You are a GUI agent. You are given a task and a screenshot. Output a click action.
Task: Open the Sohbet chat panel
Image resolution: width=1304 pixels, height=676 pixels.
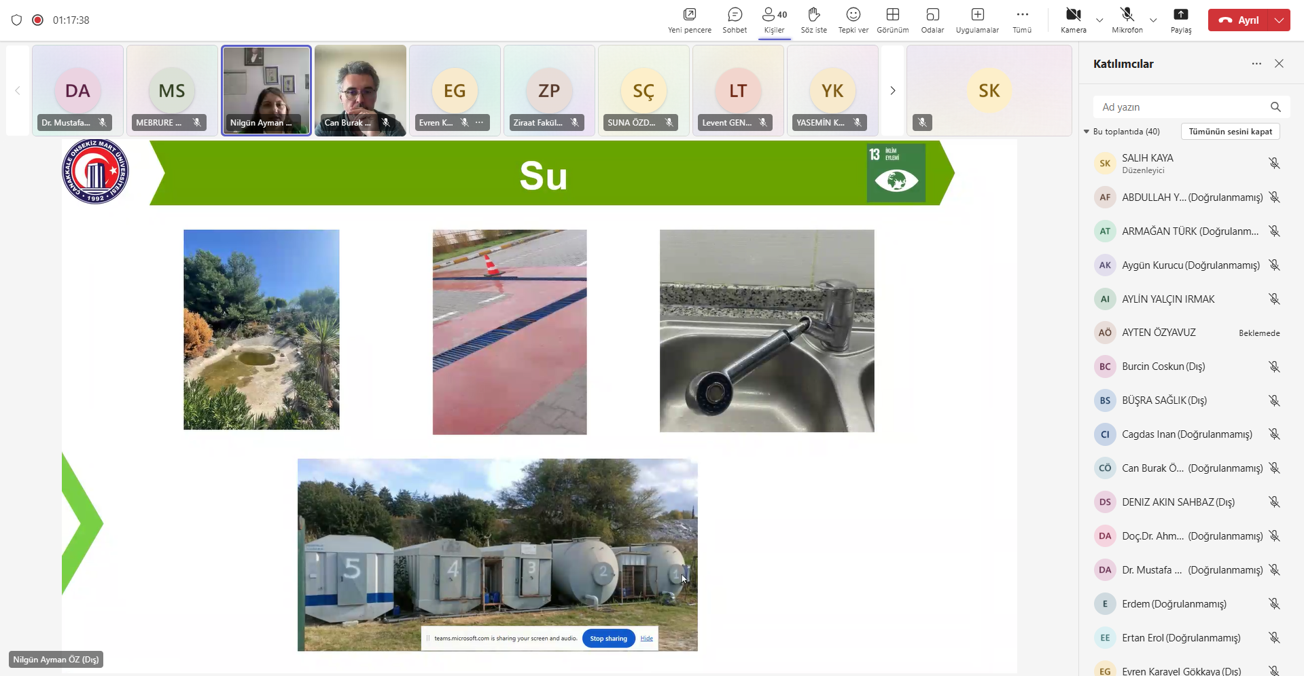(735, 20)
